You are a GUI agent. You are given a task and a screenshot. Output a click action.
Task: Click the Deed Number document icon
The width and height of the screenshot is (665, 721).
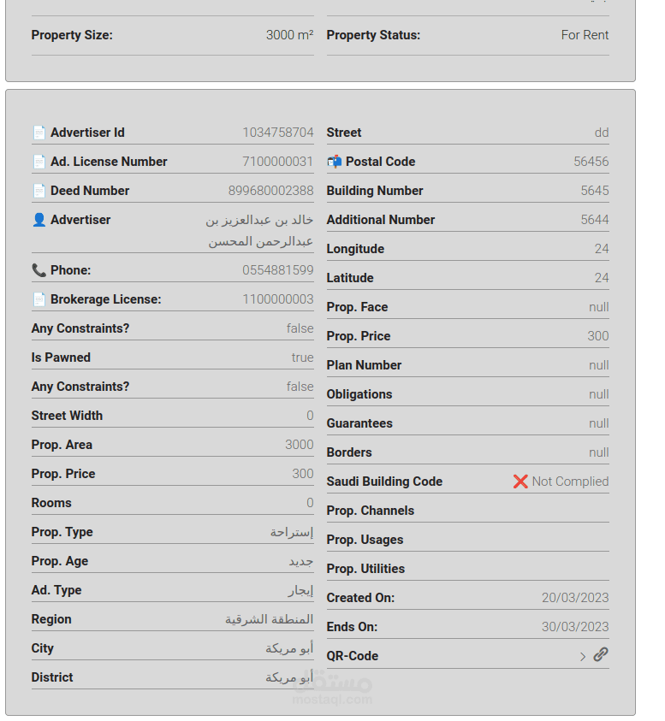[39, 191]
